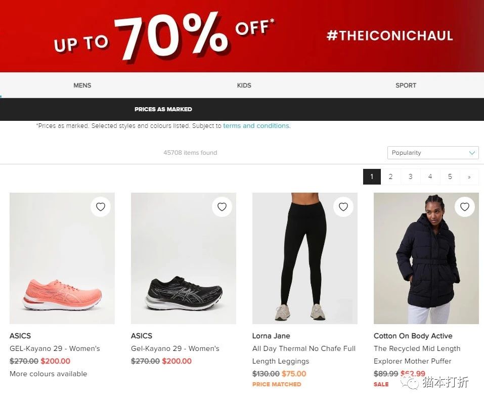Go to results page 3

click(410, 177)
